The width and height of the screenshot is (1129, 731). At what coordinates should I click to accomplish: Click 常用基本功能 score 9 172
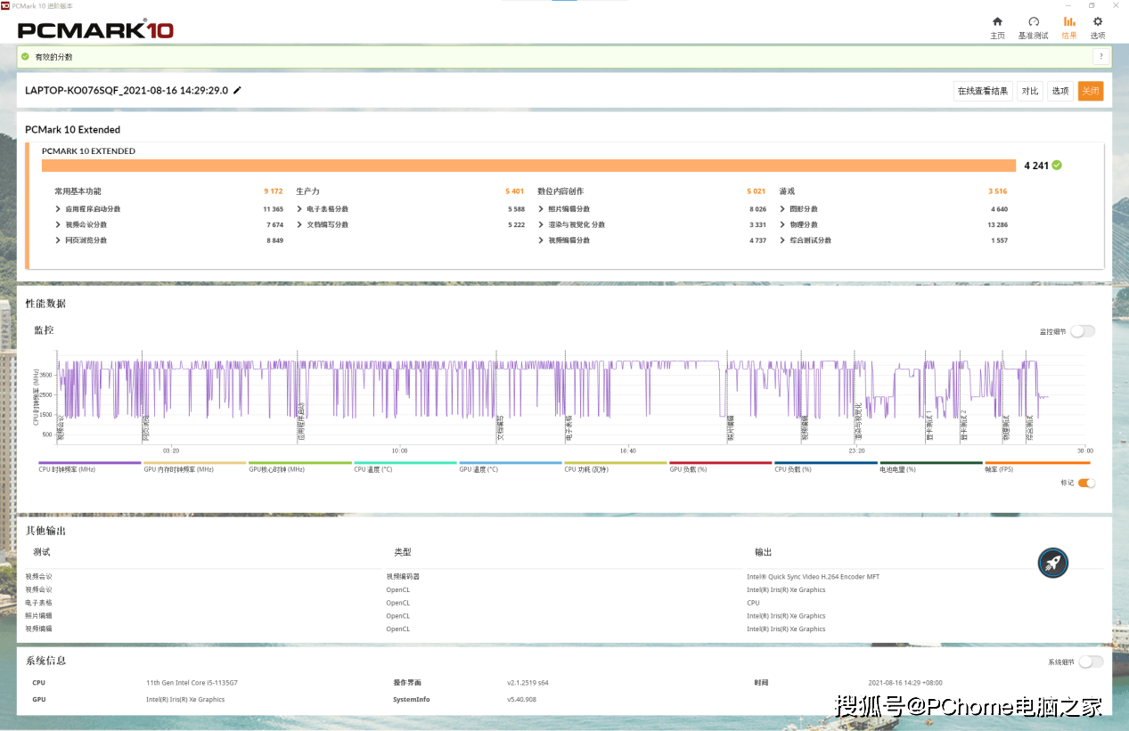pos(273,191)
